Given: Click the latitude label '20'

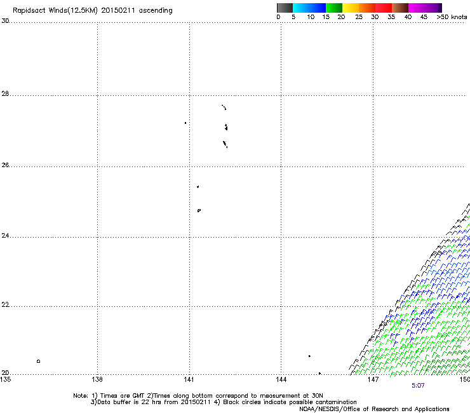Looking at the screenshot, I should pos(5,373).
